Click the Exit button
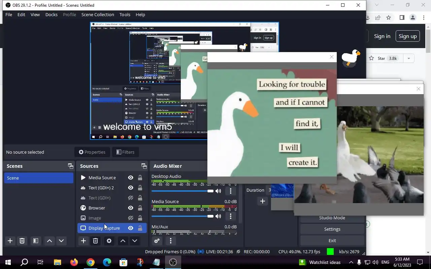 click(x=332, y=240)
